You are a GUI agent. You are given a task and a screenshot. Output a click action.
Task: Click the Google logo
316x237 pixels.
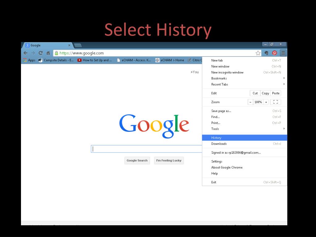154,126
